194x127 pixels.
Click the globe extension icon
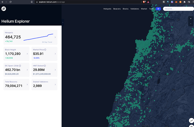pos(168,2)
